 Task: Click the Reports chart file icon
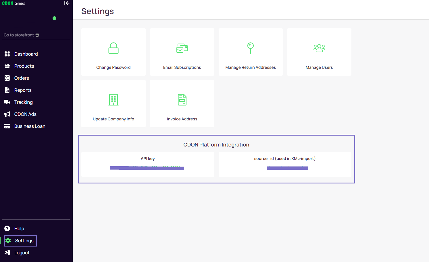[7, 90]
